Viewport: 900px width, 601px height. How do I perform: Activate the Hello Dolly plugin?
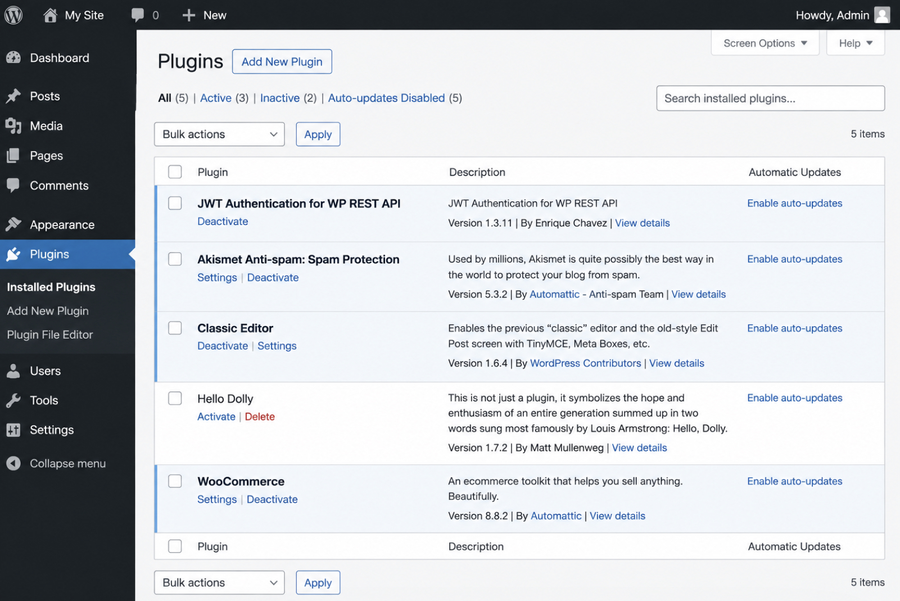pos(216,417)
